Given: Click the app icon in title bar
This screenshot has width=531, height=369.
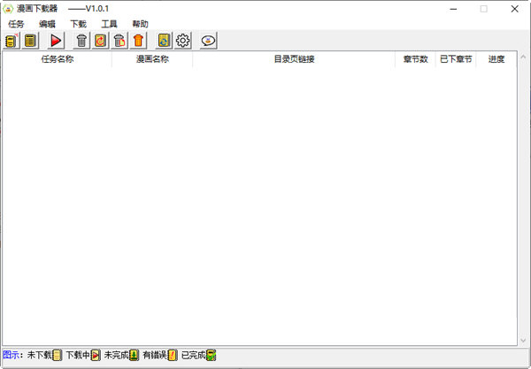Looking at the screenshot, I should tap(8, 9).
